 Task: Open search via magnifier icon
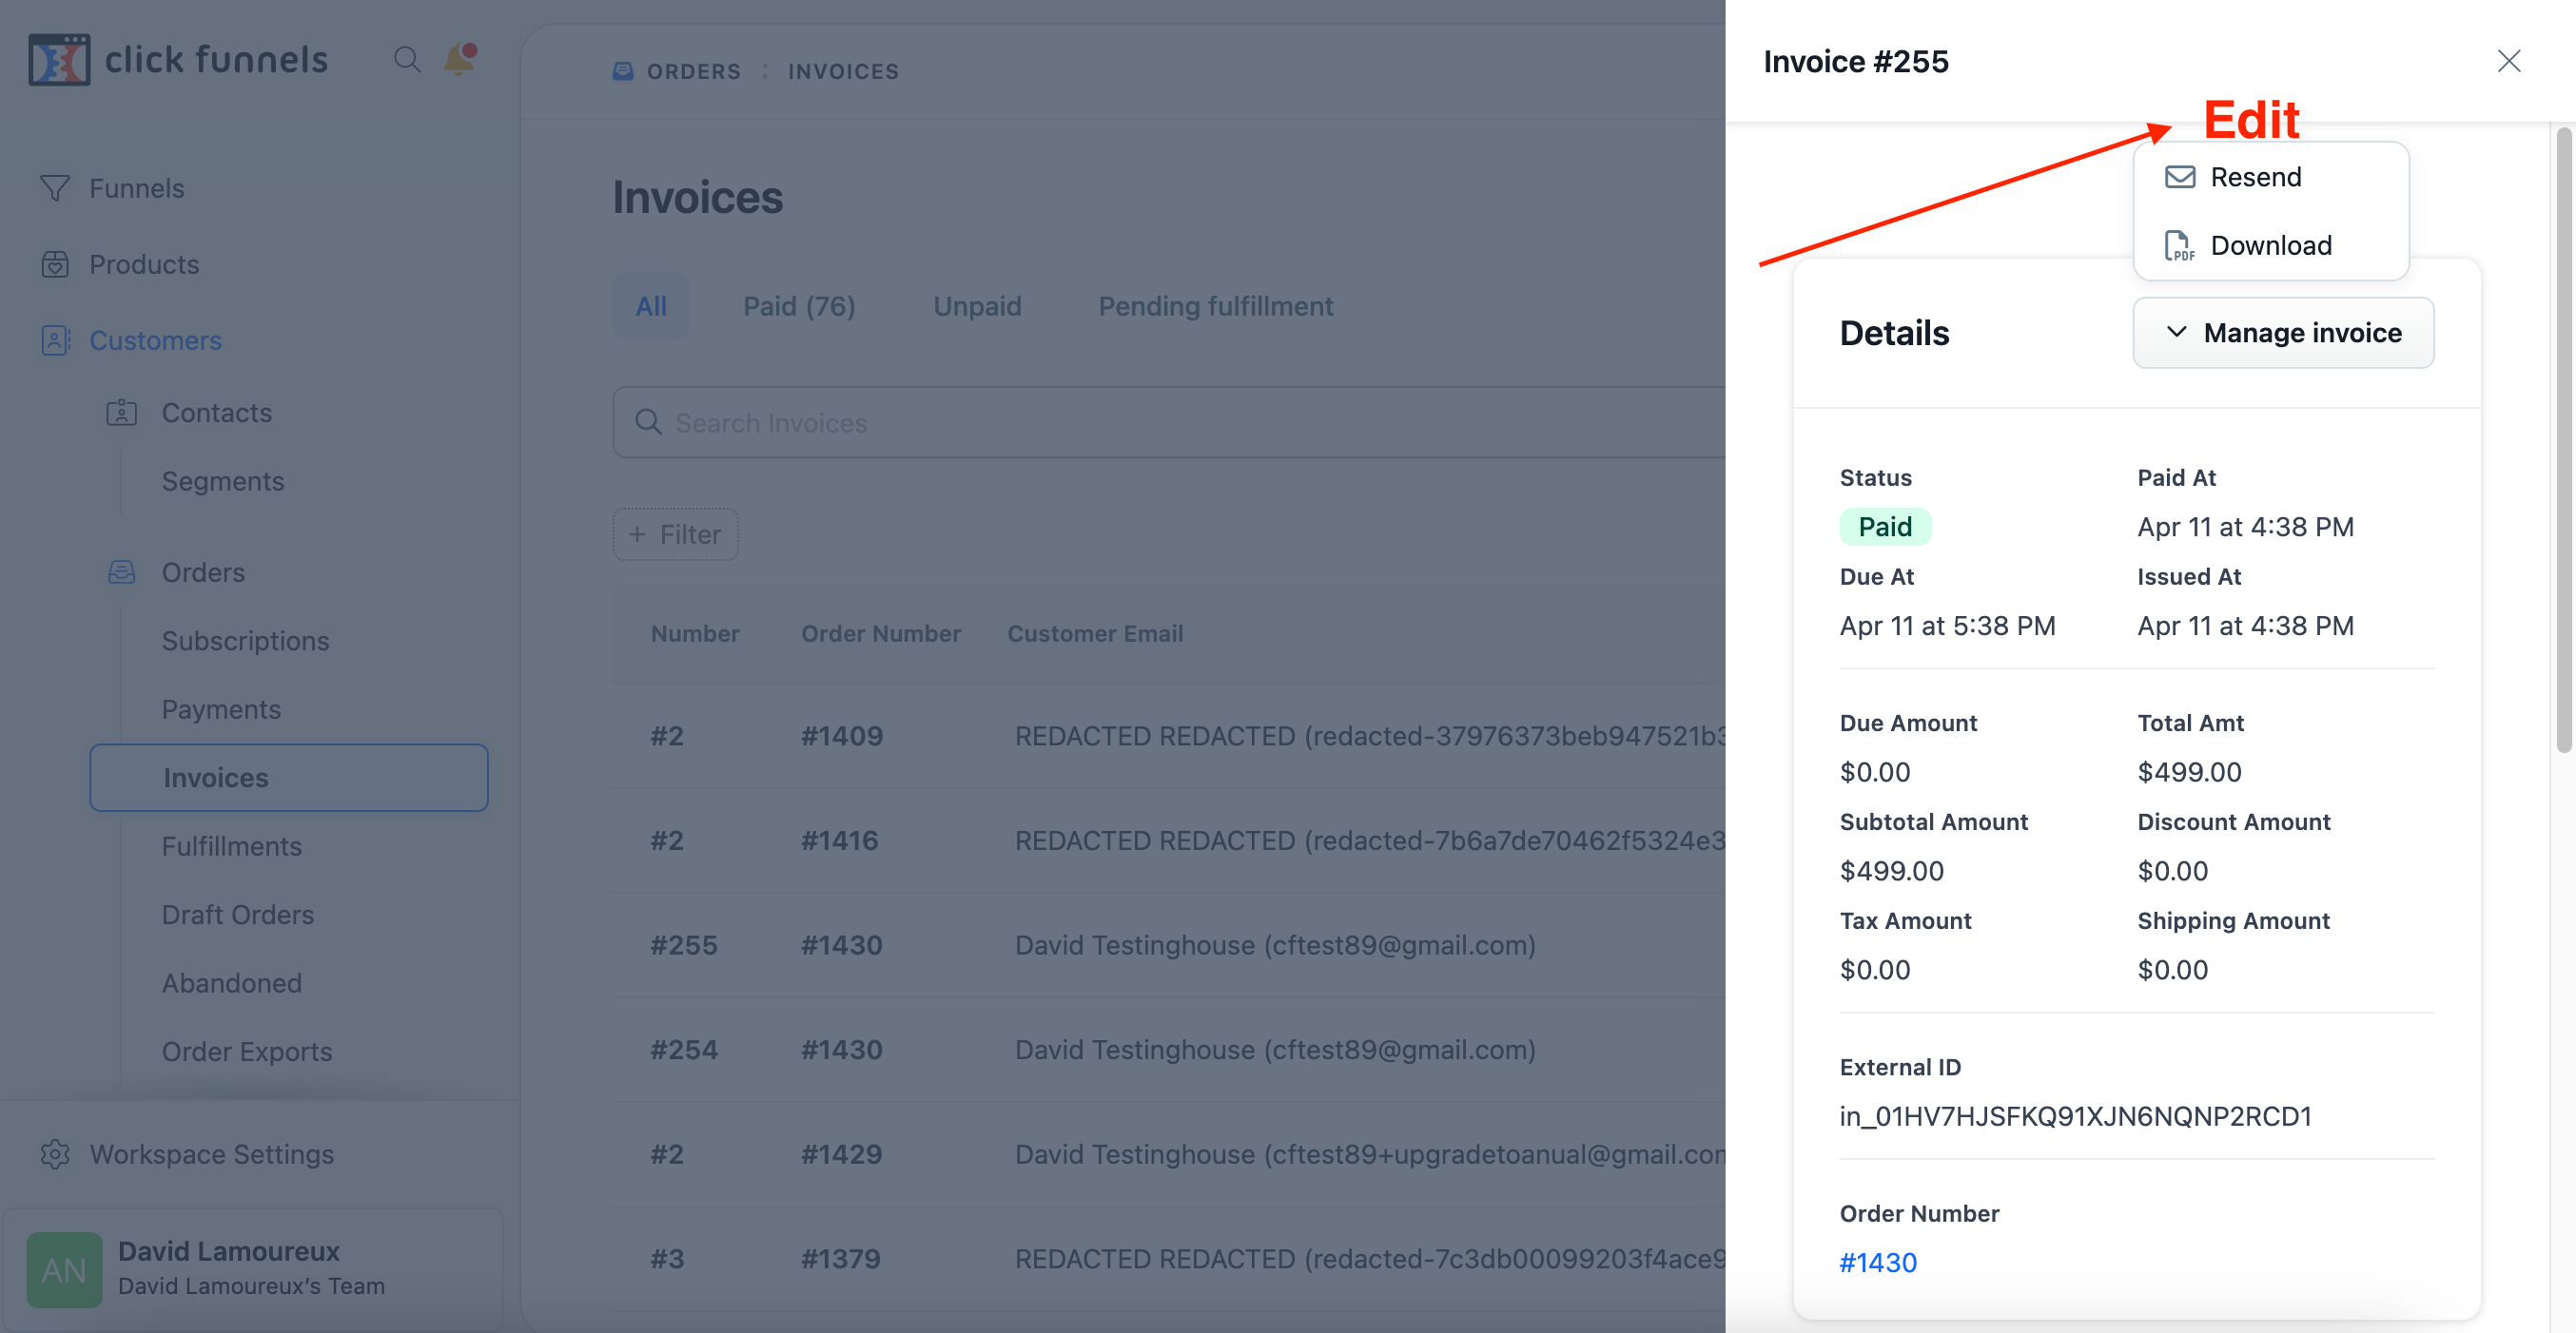point(406,60)
